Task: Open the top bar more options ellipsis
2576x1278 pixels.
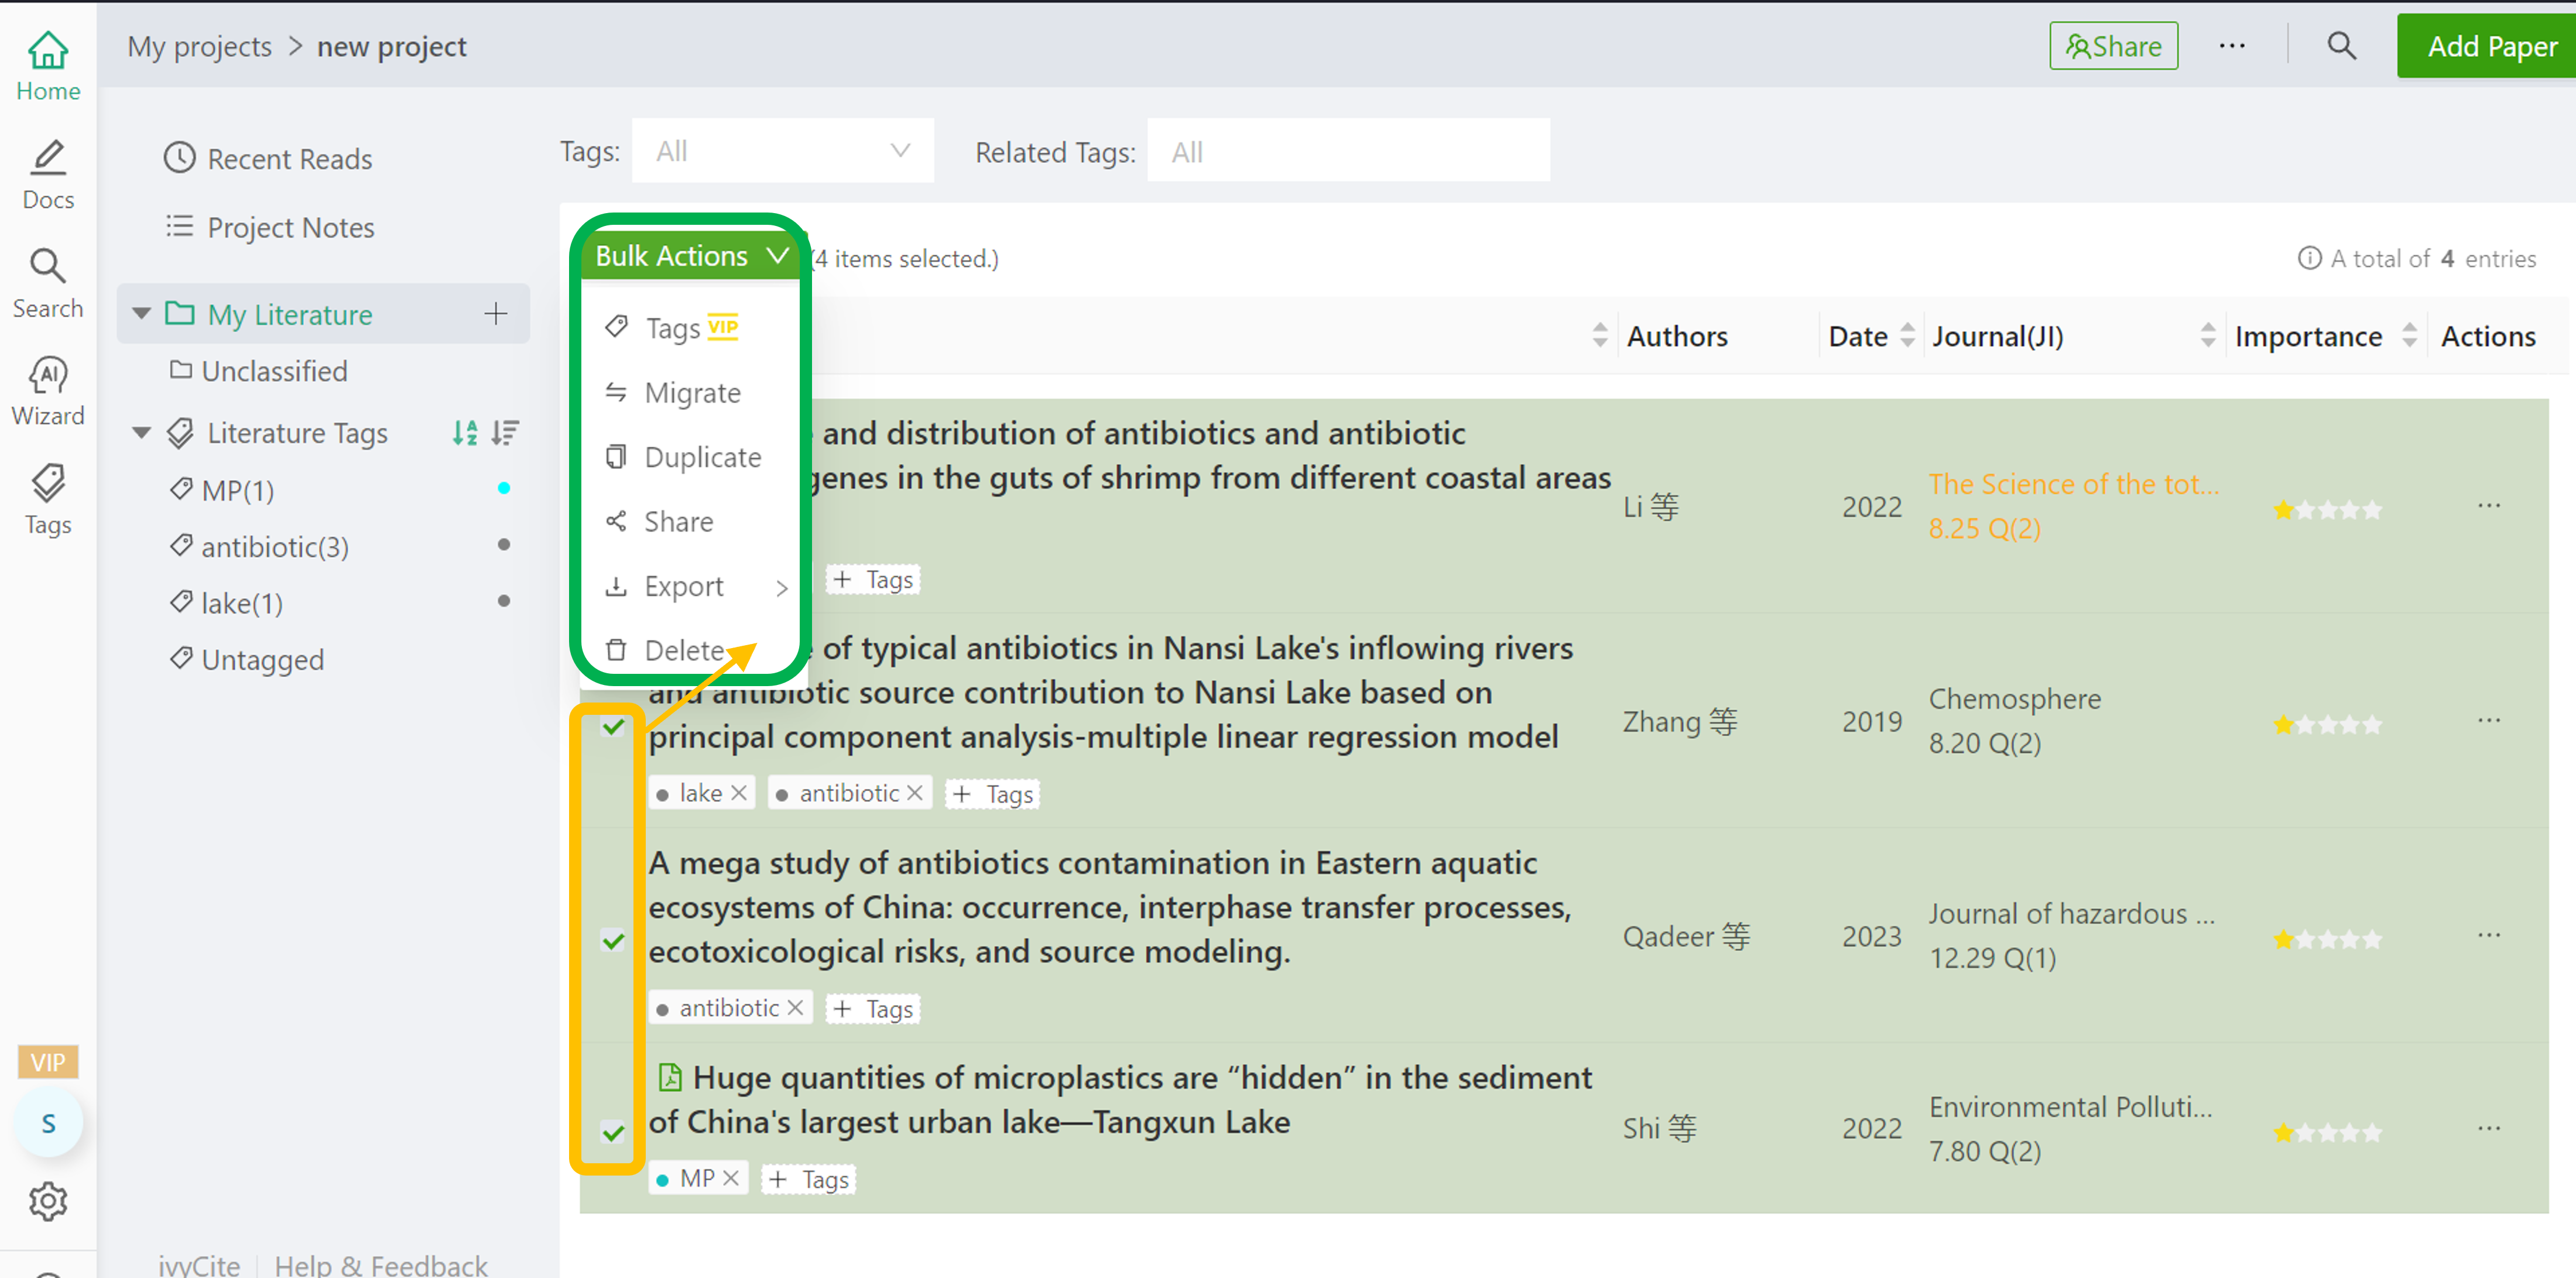Action: pyautogui.click(x=2231, y=46)
